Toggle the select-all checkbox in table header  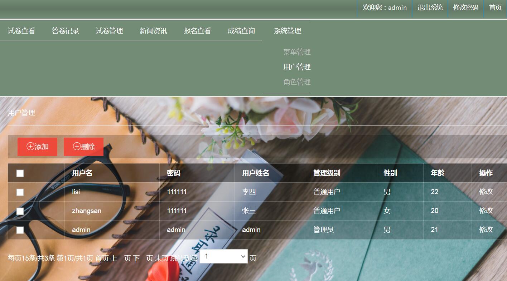coord(20,173)
